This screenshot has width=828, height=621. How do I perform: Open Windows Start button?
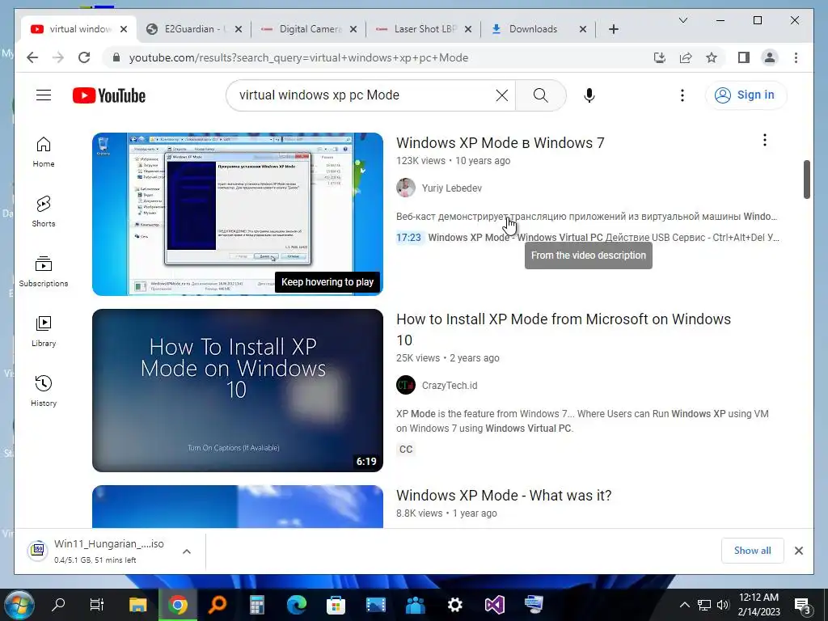click(19, 605)
